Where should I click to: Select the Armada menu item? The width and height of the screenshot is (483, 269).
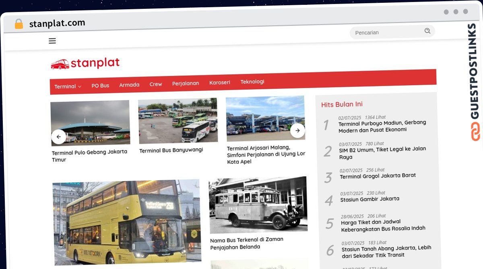tap(129, 85)
